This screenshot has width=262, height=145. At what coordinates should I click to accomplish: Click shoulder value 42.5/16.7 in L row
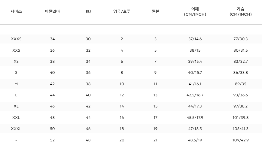(195, 95)
